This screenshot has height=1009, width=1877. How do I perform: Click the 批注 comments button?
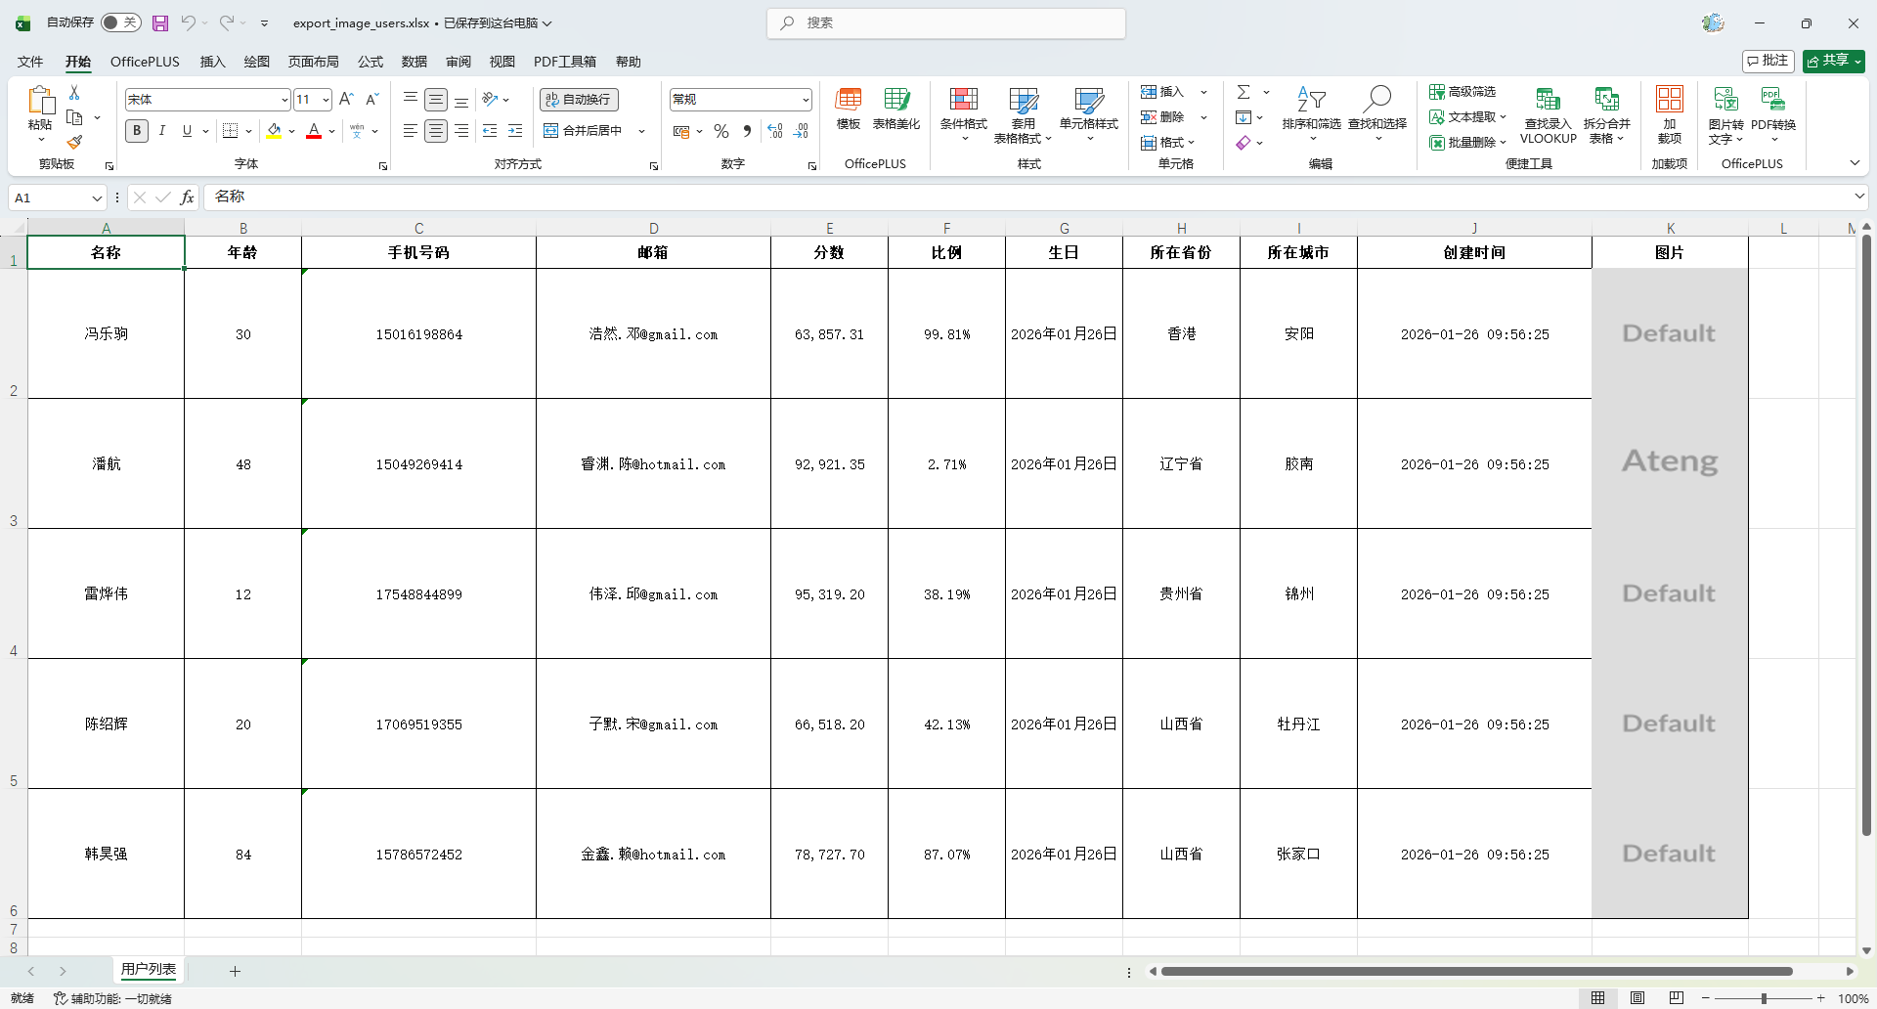(x=1768, y=61)
